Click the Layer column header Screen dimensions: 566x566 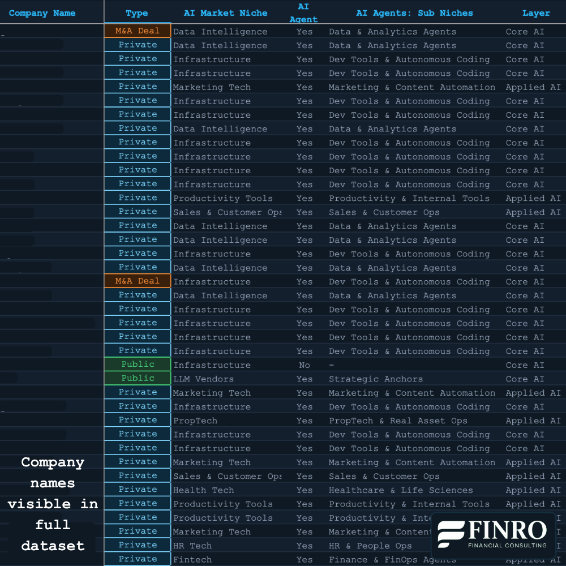535,12
